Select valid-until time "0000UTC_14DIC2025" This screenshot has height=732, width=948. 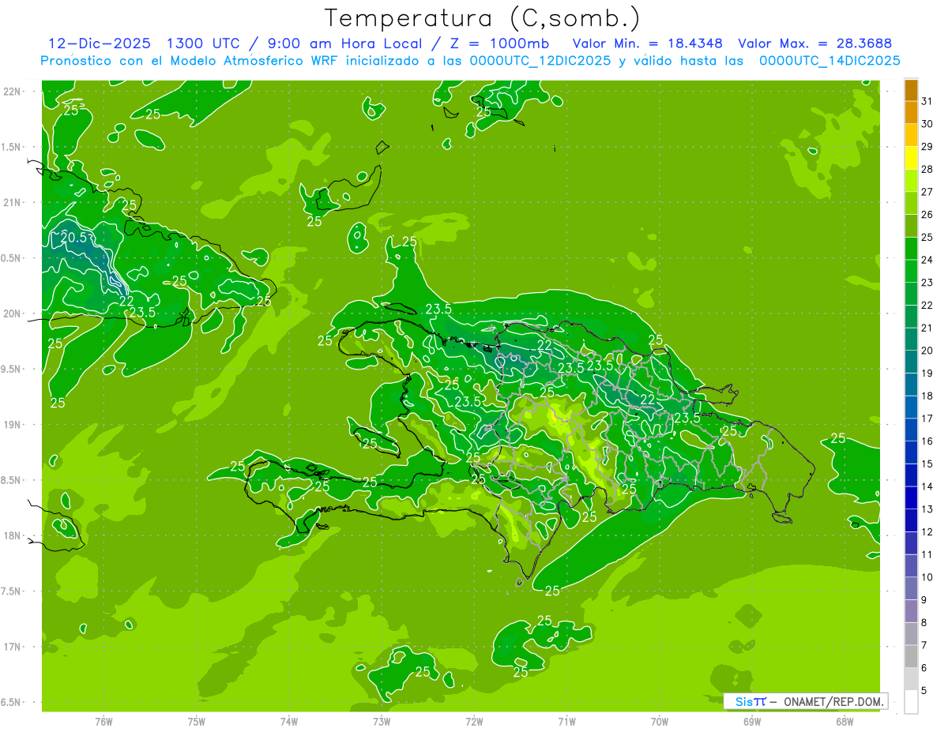(829, 61)
